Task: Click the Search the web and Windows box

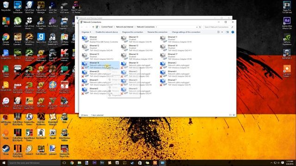Action: (34, 163)
